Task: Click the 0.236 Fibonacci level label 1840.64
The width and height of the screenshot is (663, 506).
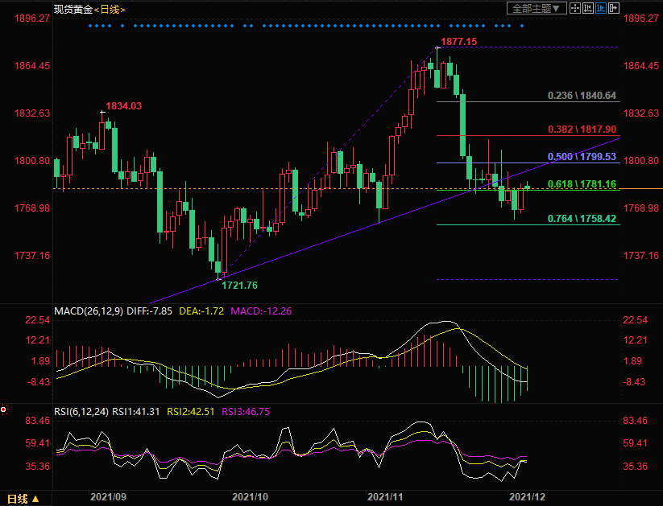Action: pos(582,96)
